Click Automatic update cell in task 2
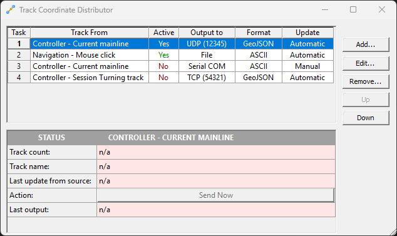This screenshot has width=397, height=236. (307, 55)
